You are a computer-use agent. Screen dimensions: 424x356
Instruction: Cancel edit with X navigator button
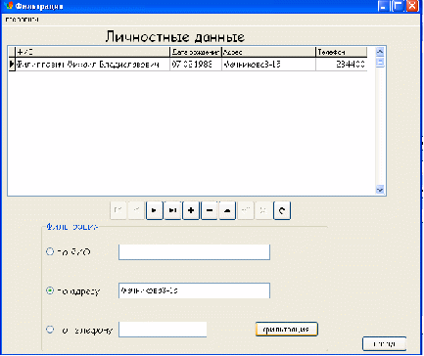click(x=263, y=210)
